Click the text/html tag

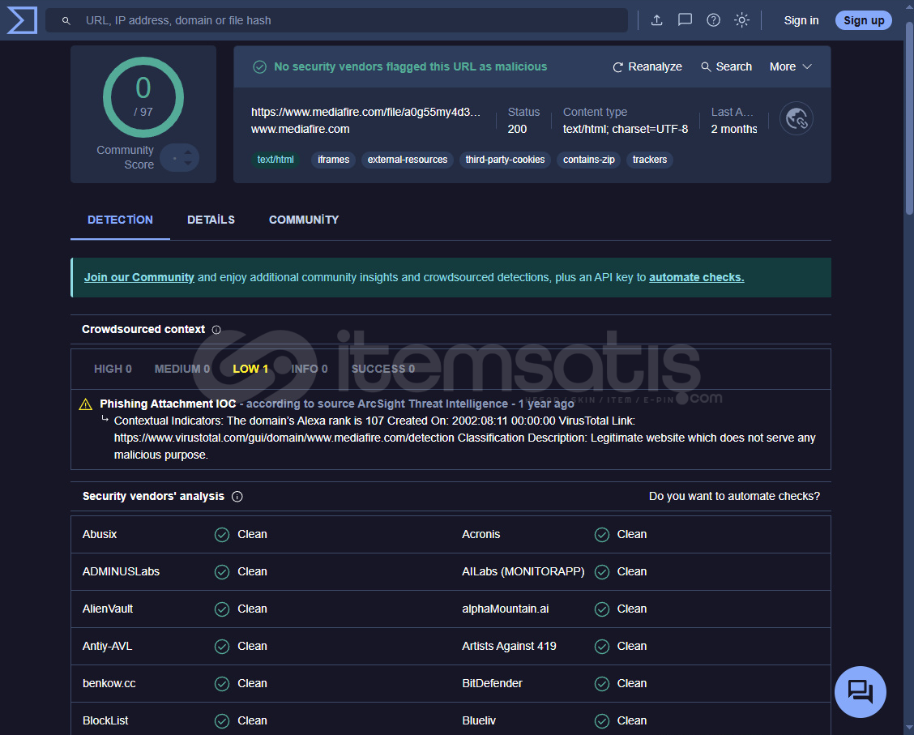pyautogui.click(x=275, y=160)
